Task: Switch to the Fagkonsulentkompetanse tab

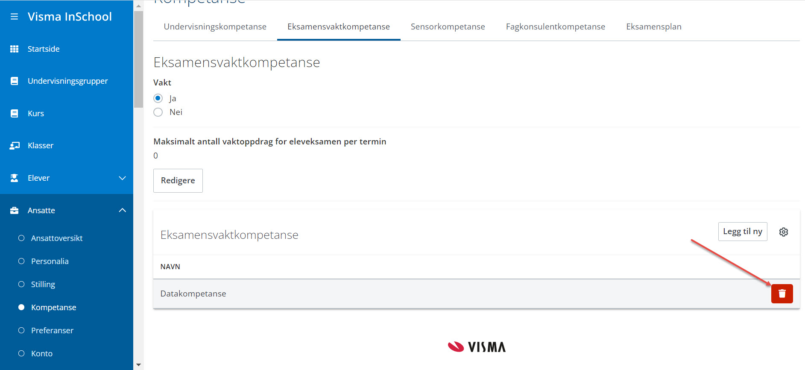Action: point(555,26)
